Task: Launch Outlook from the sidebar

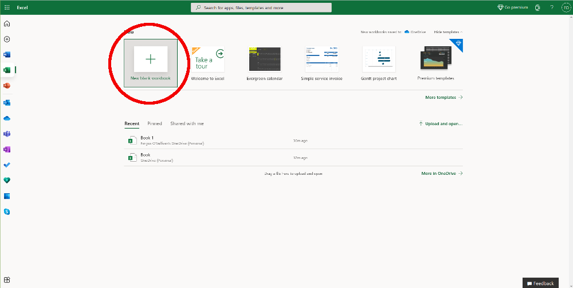Action: click(7, 103)
